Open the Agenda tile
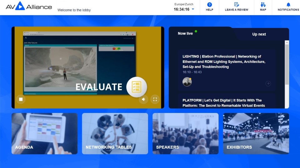Viewport: 300px width, 168px height. coord(44,133)
